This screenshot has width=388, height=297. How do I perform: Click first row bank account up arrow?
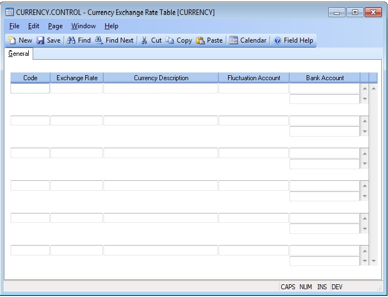click(365, 88)
